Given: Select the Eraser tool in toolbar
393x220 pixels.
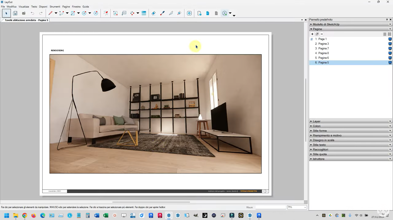Looking at the screenshot, I should (154, 13).
